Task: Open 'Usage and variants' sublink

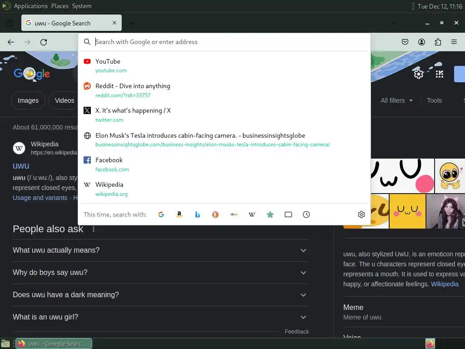Action: (40, 198)
